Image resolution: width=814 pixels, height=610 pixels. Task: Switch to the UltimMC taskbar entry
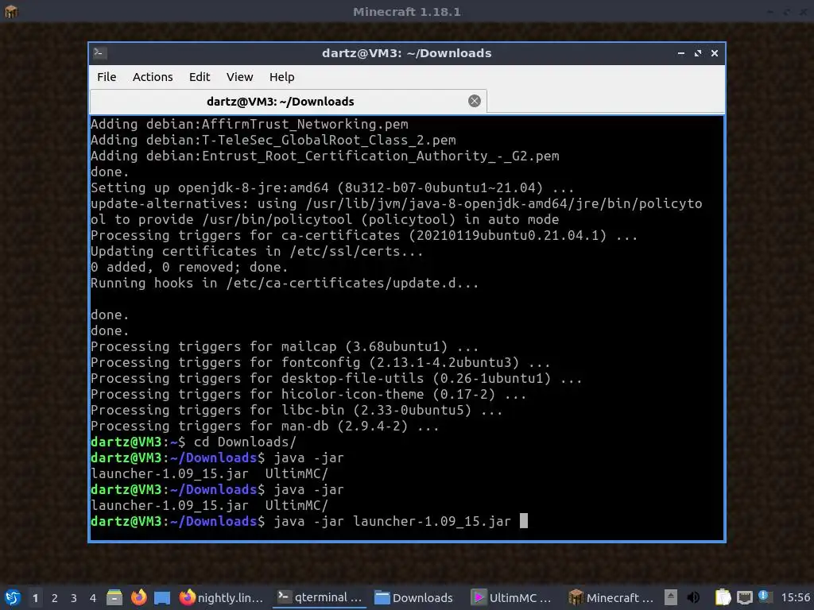point(512,597)
